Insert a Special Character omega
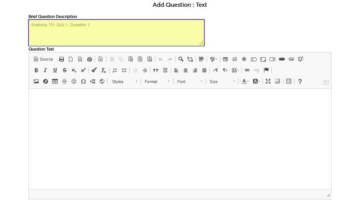Image resolution: width=351 pixels, height=201 pixels. click(83, 82)
